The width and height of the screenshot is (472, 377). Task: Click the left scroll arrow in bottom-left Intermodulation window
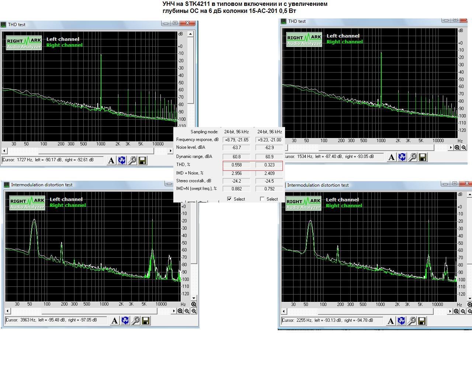[8, 311]
